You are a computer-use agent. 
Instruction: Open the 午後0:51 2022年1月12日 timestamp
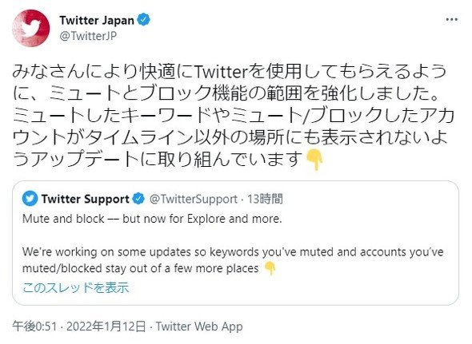(79, 326)
